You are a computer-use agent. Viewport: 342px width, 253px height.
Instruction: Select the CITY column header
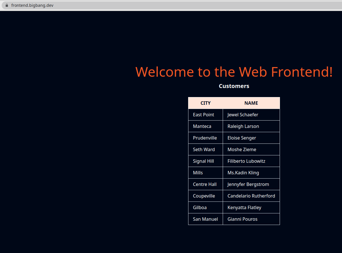[205, 103]
